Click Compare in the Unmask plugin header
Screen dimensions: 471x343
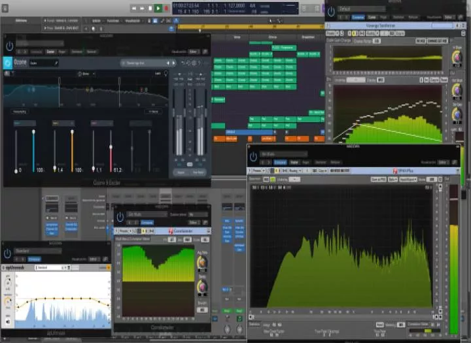[34, 259]
